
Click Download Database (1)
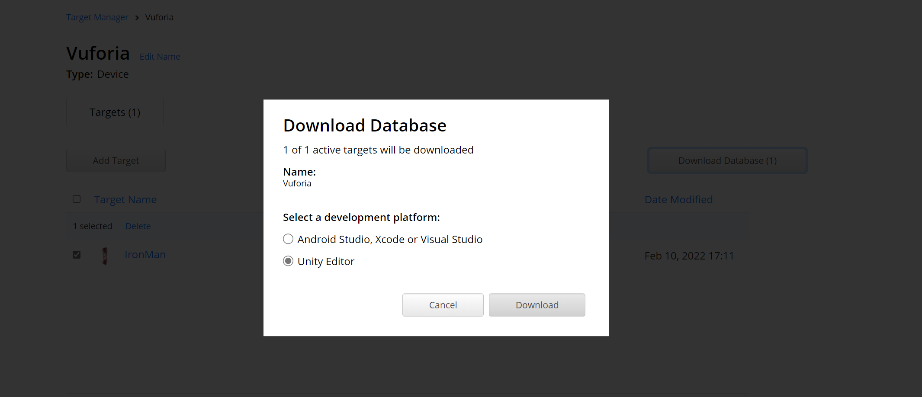coord(727,160)
